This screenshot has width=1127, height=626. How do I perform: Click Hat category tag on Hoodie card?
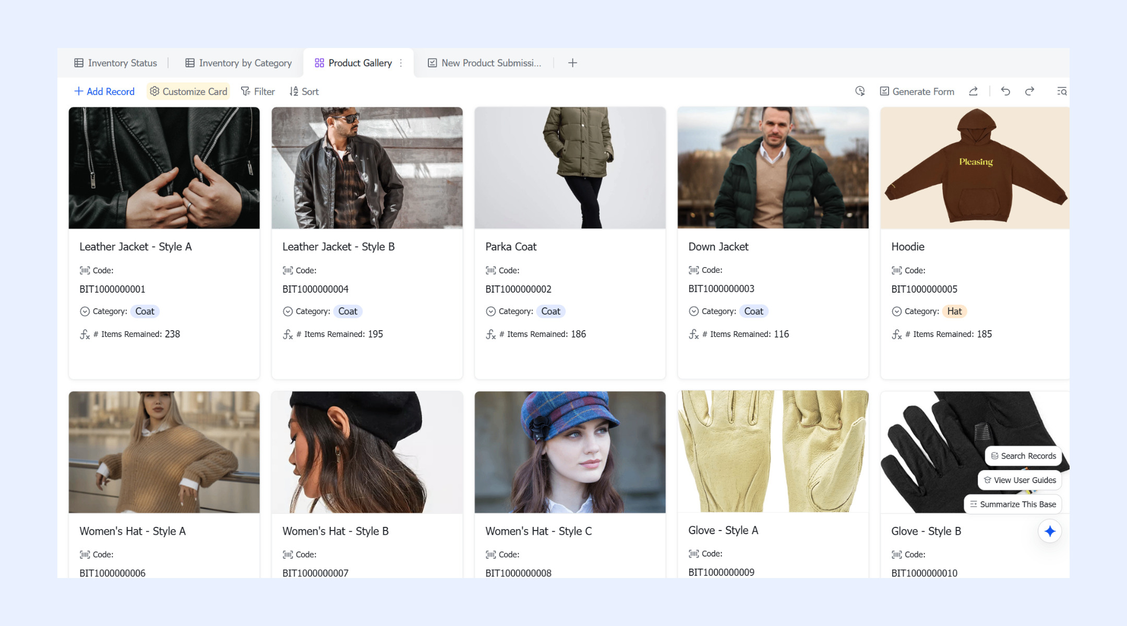955,311
